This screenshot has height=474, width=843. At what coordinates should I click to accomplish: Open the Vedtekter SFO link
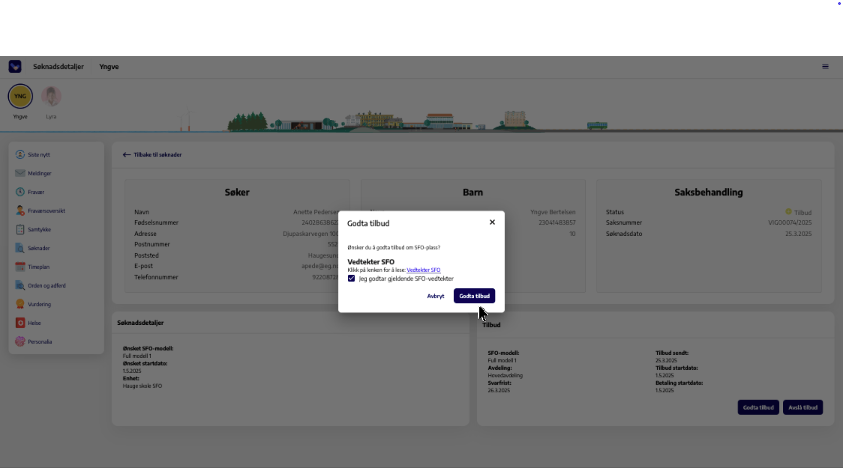click(x=423, y=270)
